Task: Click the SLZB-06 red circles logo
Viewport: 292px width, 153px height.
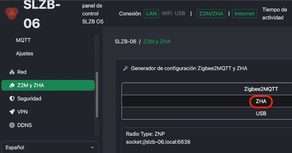Action: click(x=12, y=13)
